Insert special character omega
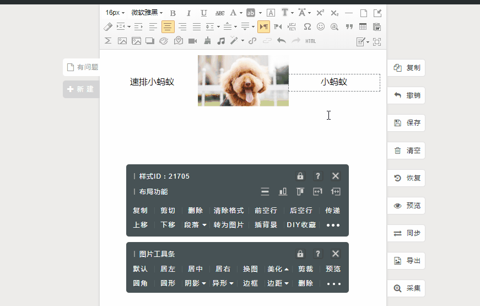Screen dimensions: 480x306 308,27
